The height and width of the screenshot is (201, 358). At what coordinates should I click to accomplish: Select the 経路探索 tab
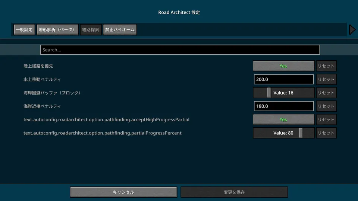coord(91,30)
